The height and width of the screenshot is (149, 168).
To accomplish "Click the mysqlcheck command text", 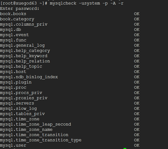I will point(86,3).
